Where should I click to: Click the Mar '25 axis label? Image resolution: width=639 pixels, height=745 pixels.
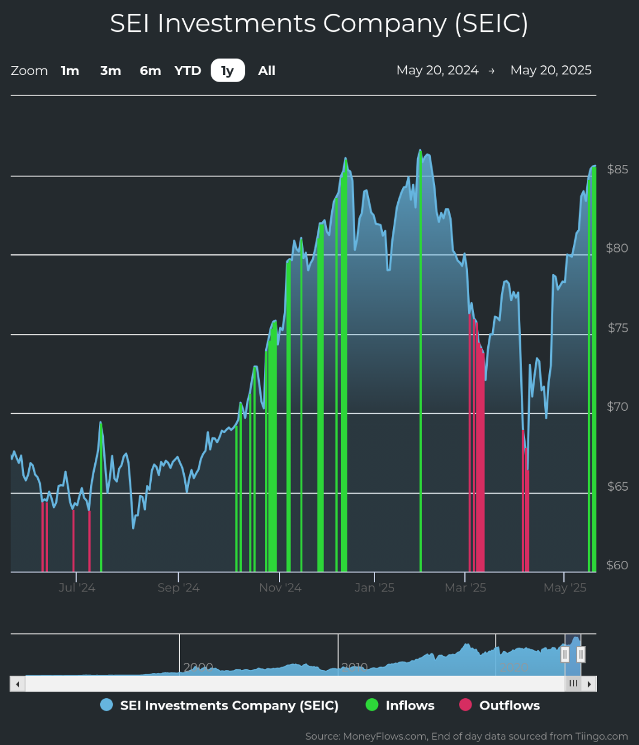point(465,587)
